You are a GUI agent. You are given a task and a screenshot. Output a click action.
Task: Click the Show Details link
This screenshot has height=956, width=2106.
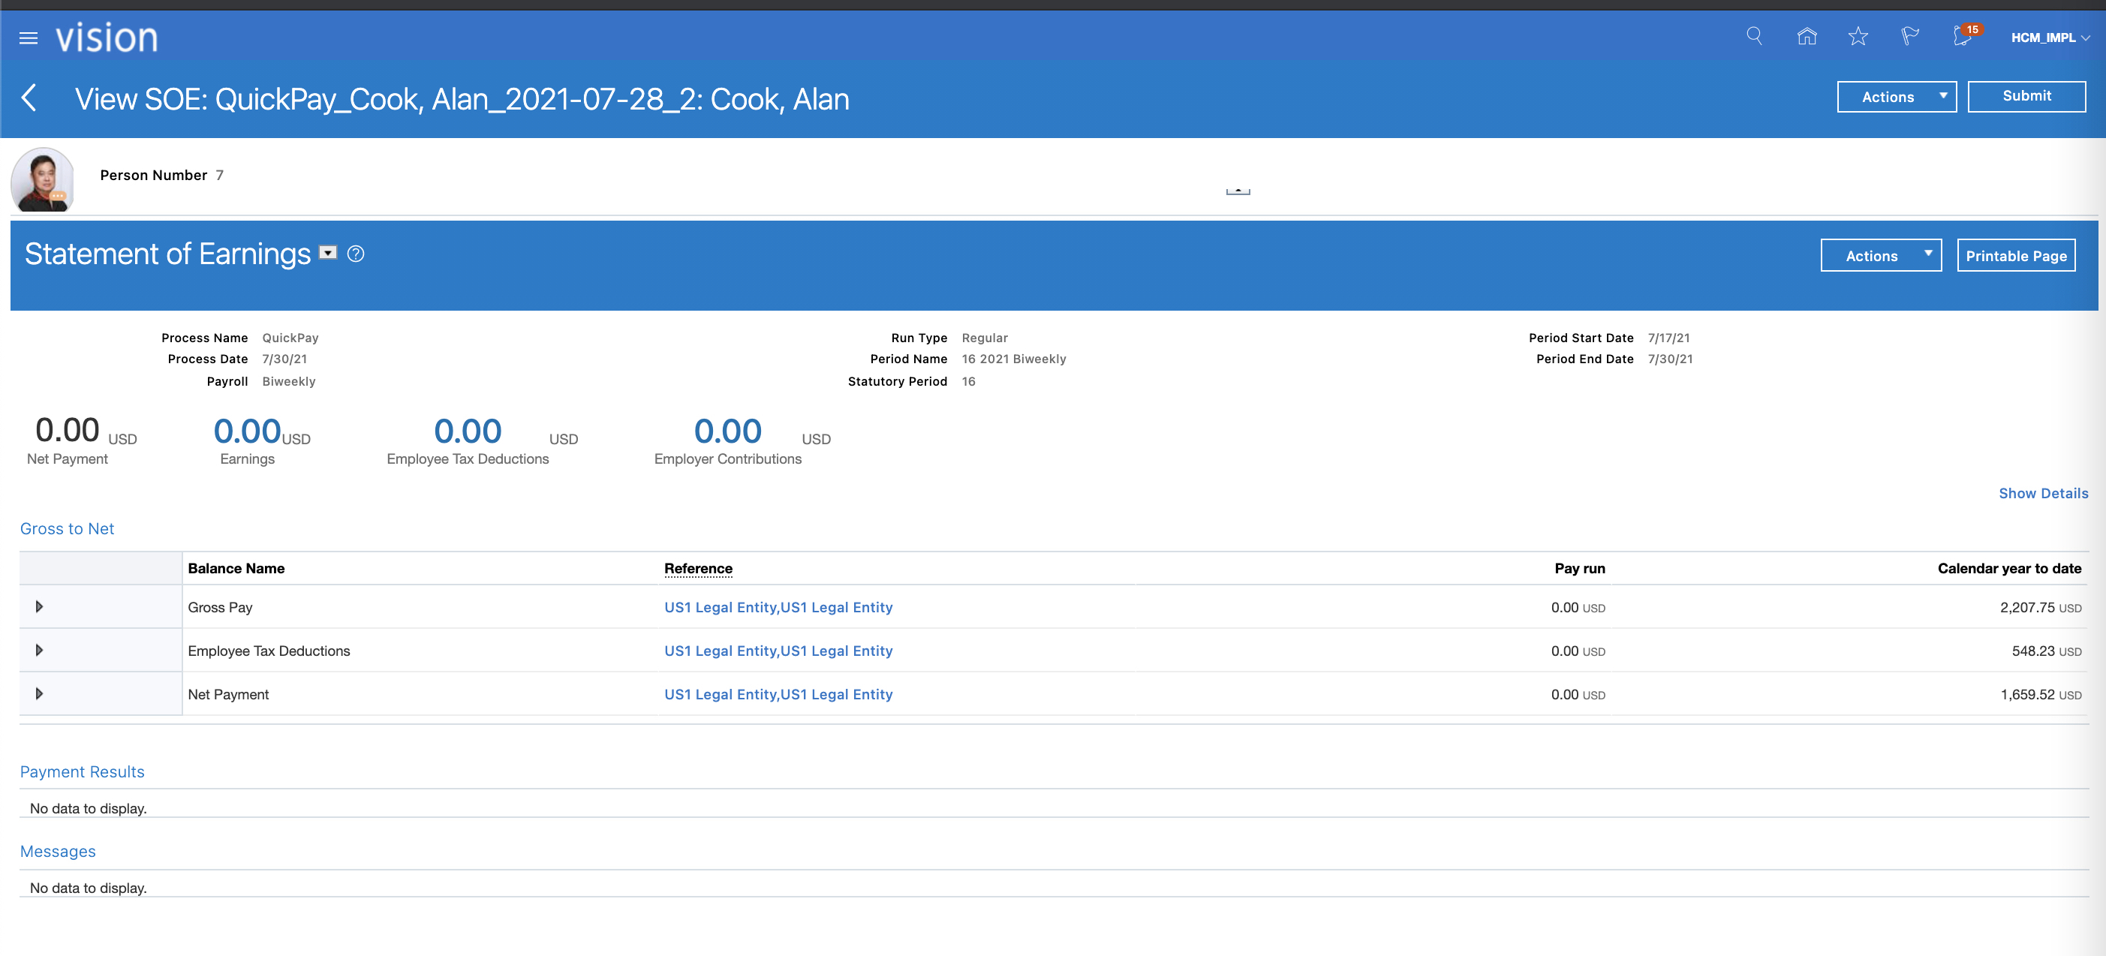point(2042,493)
